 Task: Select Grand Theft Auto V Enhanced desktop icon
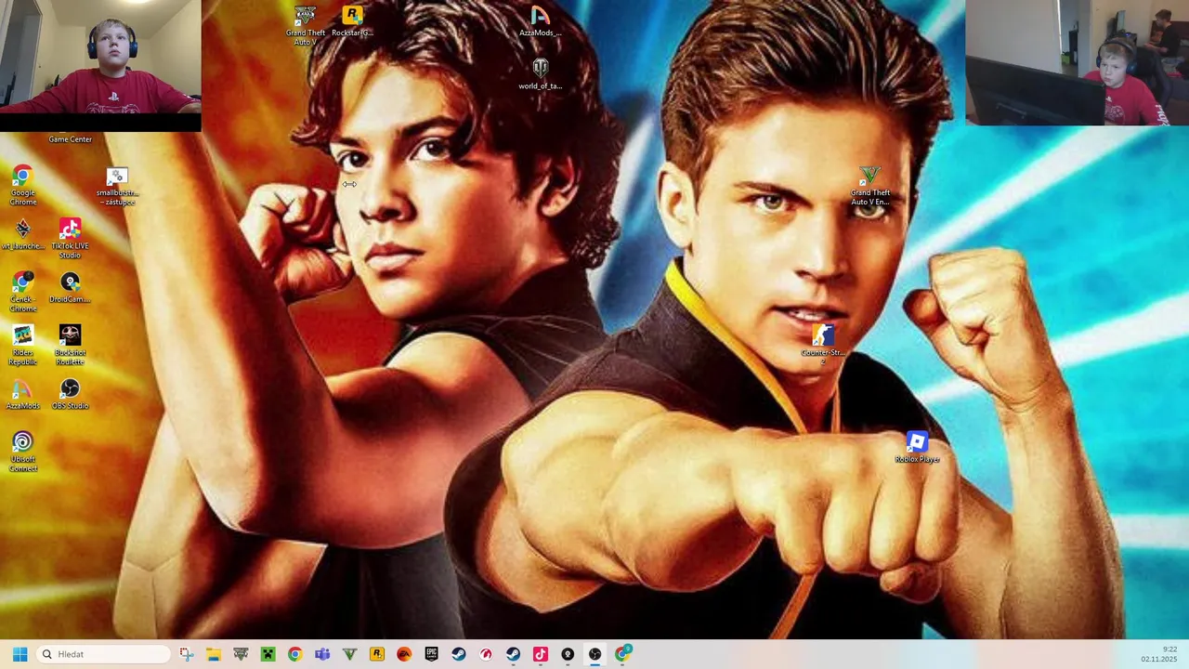869,186
